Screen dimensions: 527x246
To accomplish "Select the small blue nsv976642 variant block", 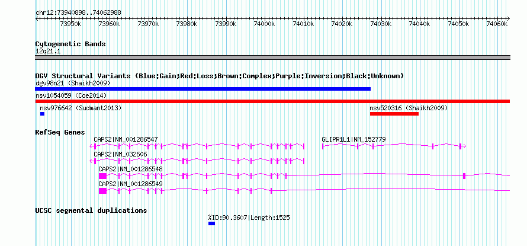I will pyautogui.click(x=43, y=114).
